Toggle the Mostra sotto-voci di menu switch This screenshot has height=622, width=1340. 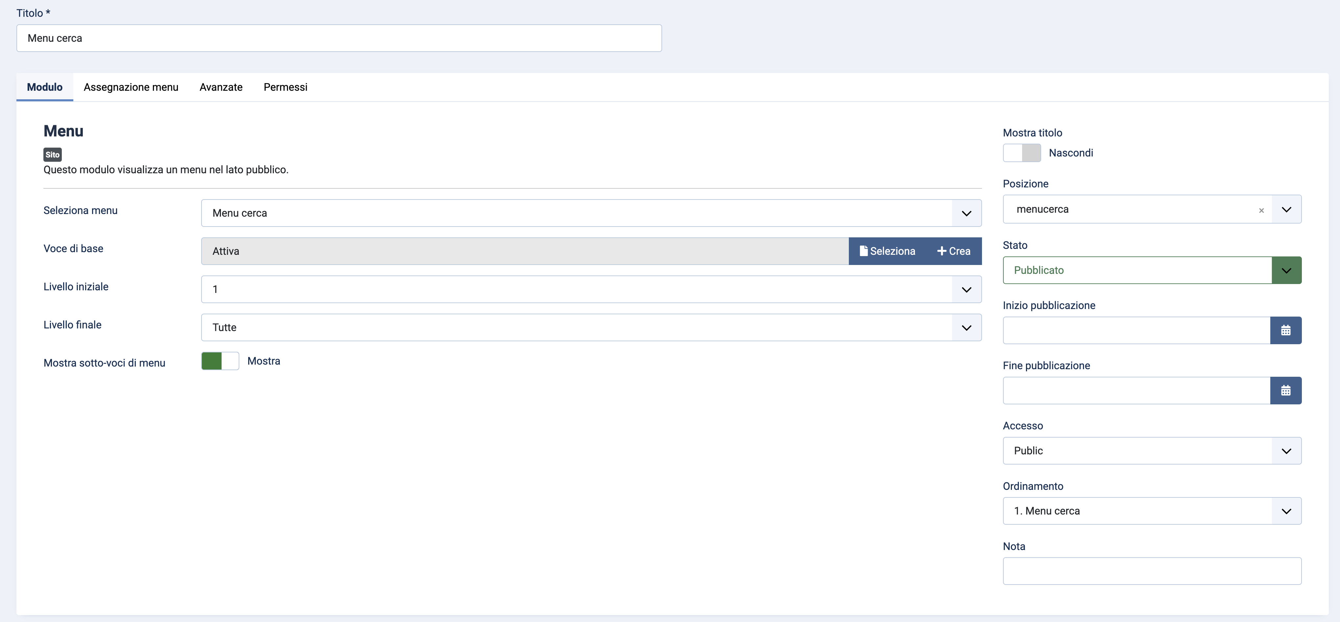pyautogui.click(x=220, y=361)
